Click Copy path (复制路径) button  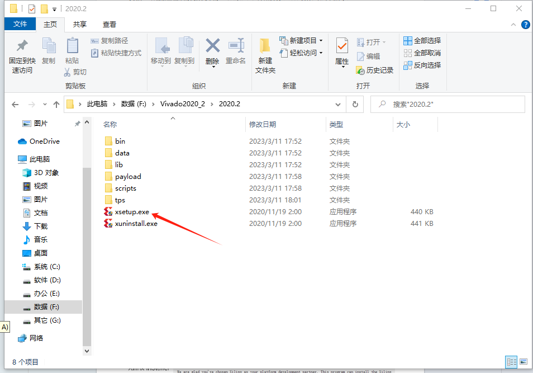109,41
